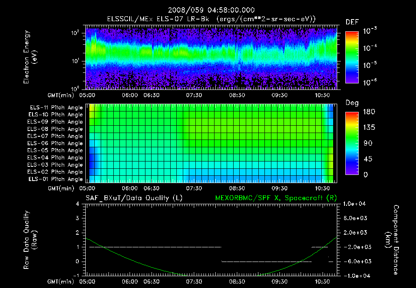Select the ELS-06 Pitch Angle row label

click(55, 143)
